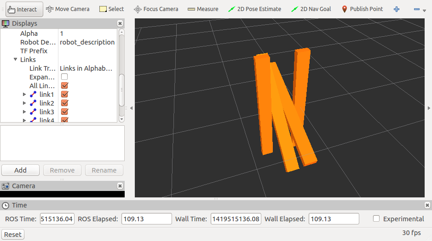Close the Camera panel
This screenshot has height=241, width=432.
(120, 186)
